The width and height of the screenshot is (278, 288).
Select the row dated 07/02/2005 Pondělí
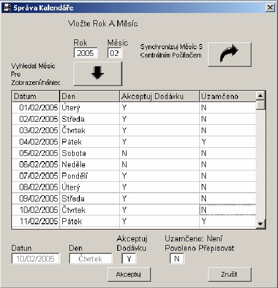(134, 176)
